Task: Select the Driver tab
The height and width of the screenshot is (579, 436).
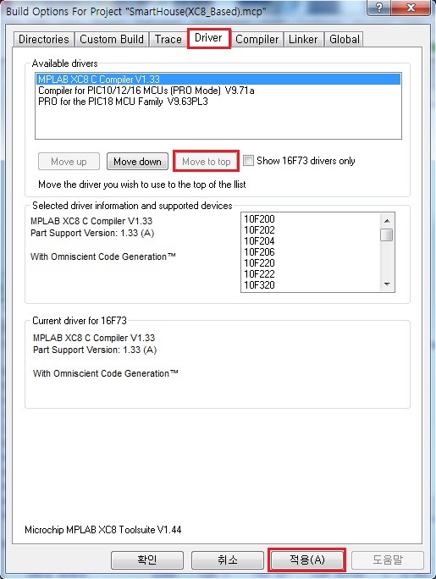Action: point(208,38)
